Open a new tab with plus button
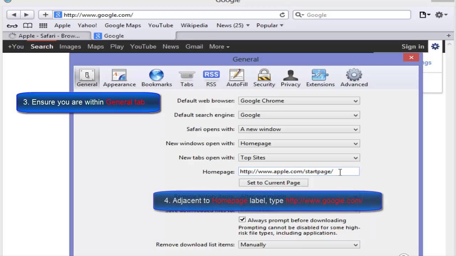Viewport: 456px width, 256px height. 449,36
